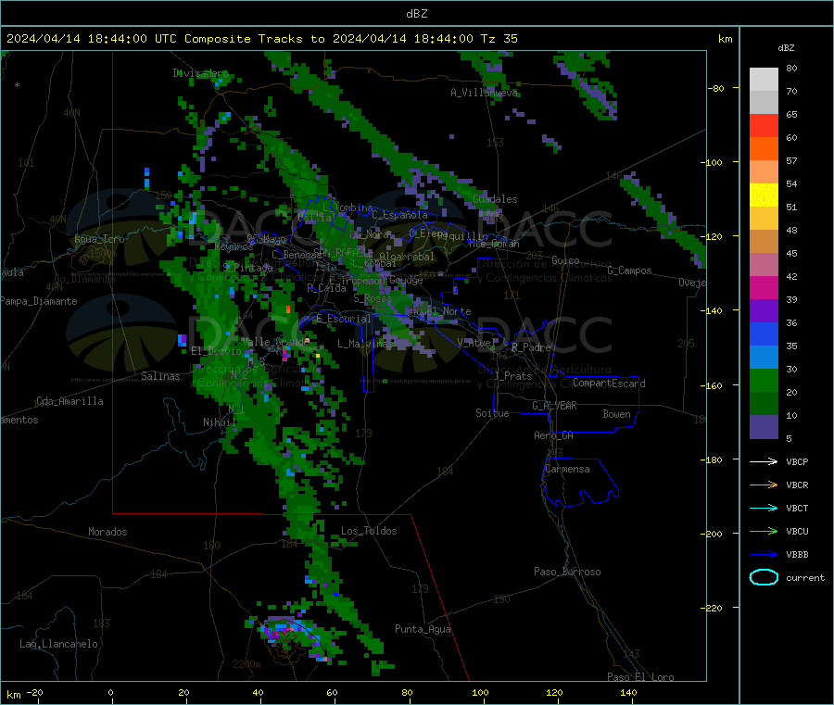
Task: Click the 'dBZ' title at top
Action: (x=416, y=14)
